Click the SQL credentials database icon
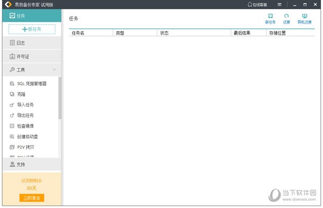 pyautogui.click(x=12, y=83)
